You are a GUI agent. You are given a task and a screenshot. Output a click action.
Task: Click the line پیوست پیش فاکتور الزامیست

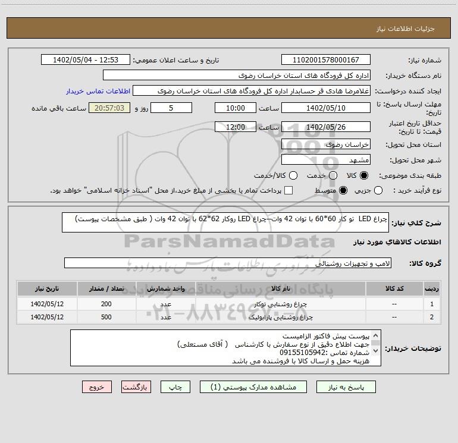(326, 336)
